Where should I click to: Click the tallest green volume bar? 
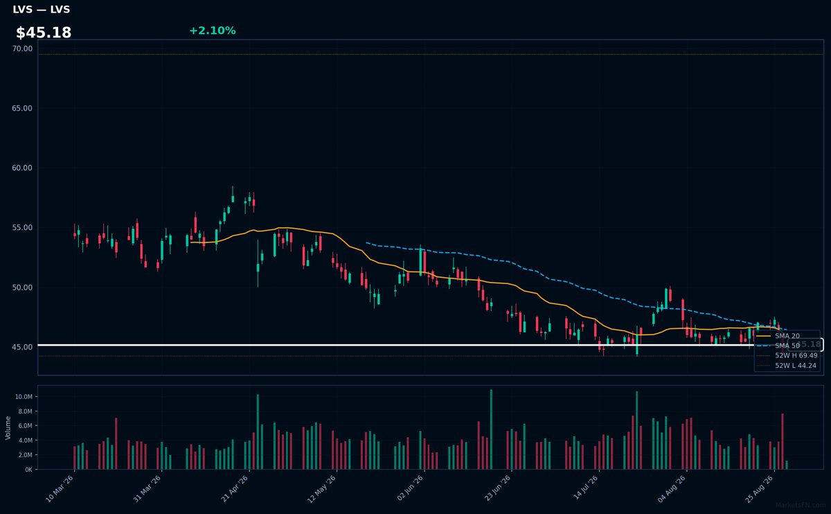click(491, 429)
